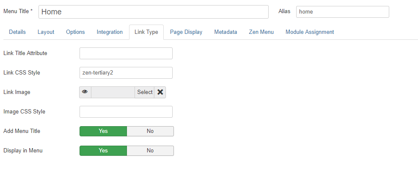Viewport: 418px width, 185px height.
Task: Click into the Alias input field
Action: 343,12
